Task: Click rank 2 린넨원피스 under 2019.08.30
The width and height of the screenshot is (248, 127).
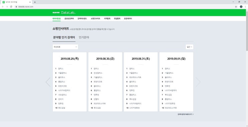Action: click(98, 73)
